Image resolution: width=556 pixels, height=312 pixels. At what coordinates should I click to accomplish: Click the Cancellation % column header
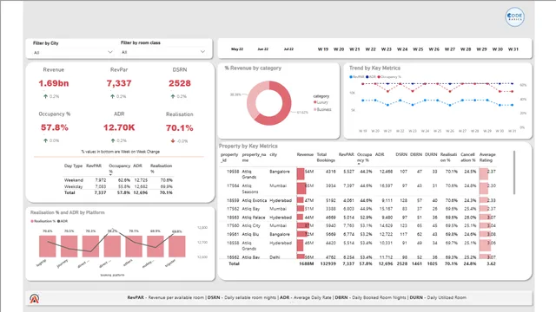pos(468,158)
